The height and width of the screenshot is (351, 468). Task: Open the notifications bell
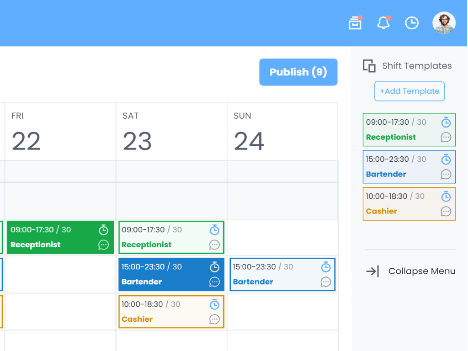383,23
